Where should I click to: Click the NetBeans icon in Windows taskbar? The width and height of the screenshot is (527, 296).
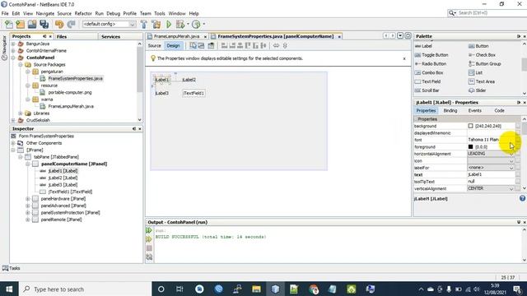pos(275,289)
